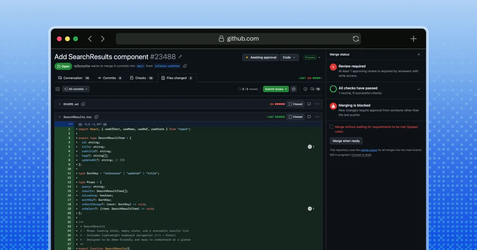Open willsmythe's profile link
Screen dimensions: 477x250
point(82,66)
